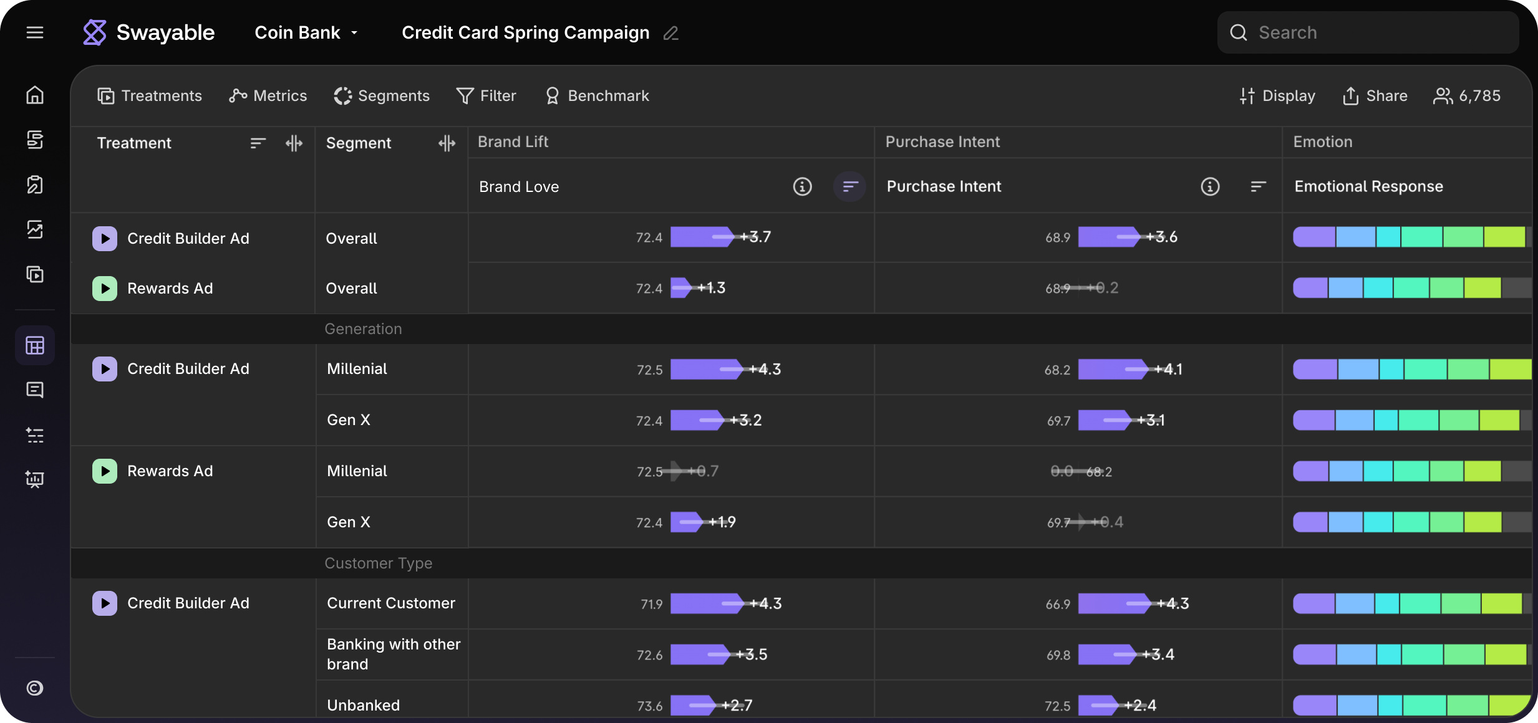Toggle sort on the Purchase Intent column

(x=1258, y=186)
